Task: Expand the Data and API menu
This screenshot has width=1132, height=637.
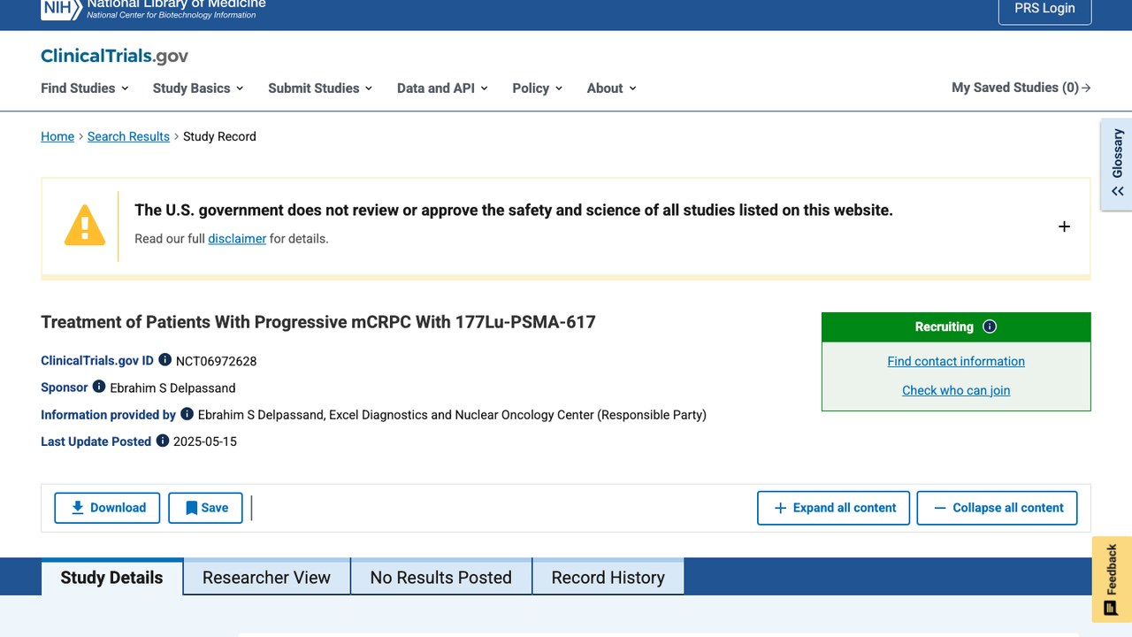Action: point(442,88)
